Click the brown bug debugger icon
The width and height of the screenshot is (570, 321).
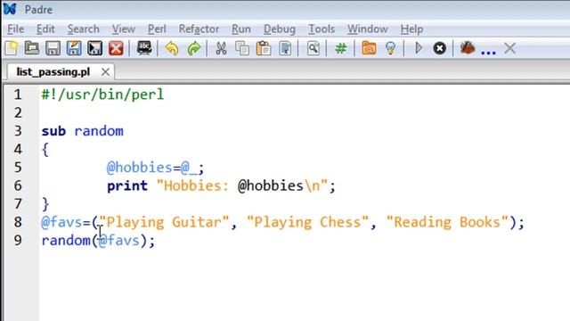[468, 47]
